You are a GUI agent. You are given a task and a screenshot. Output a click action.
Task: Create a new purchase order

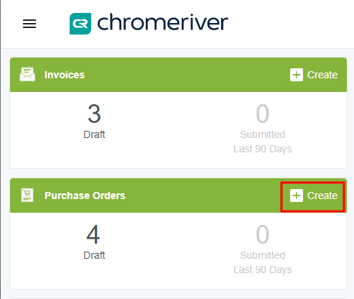coord(314,195)
